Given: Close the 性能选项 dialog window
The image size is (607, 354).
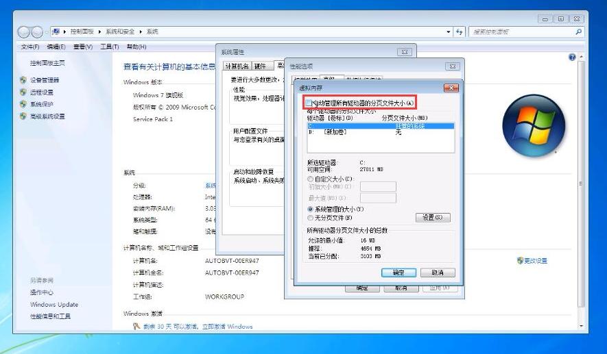Looking at the screenshot, I should [452, 66].
